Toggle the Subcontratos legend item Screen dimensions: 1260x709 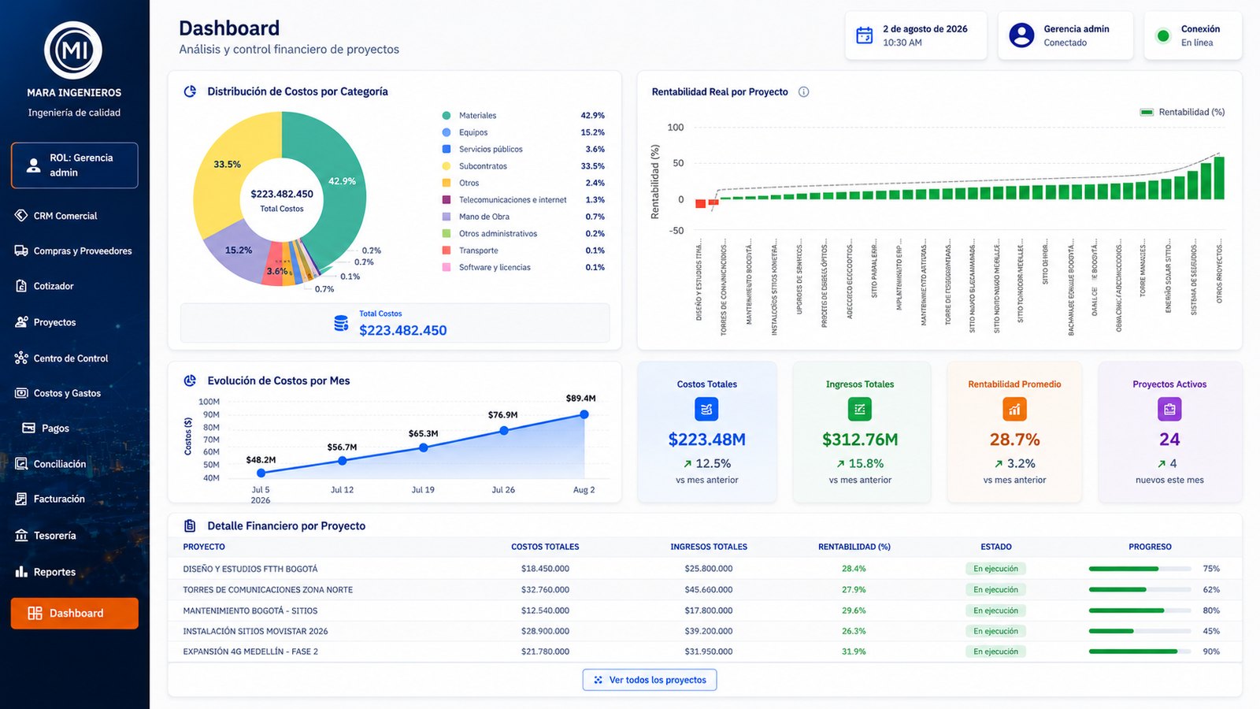[x=523, y=166]
